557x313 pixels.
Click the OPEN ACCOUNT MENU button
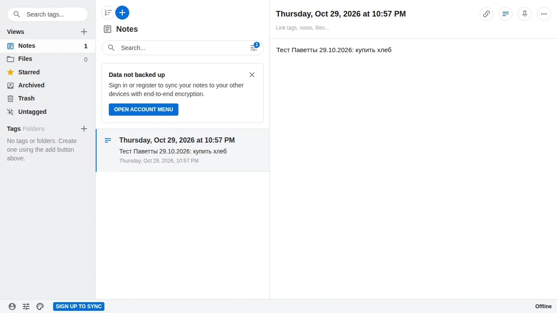[144, 110]
